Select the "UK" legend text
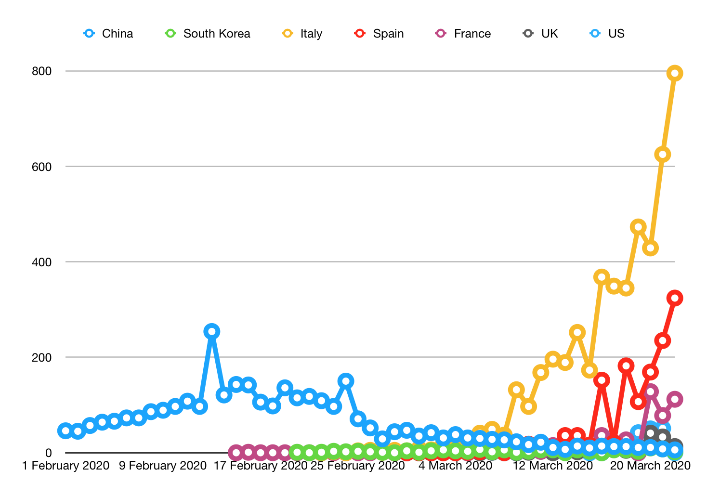 [550, 34]
